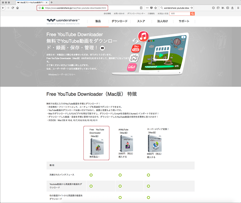Open the サポート navigation menu
Viewport: 241px width, 203px height.
tap(184, 21)
